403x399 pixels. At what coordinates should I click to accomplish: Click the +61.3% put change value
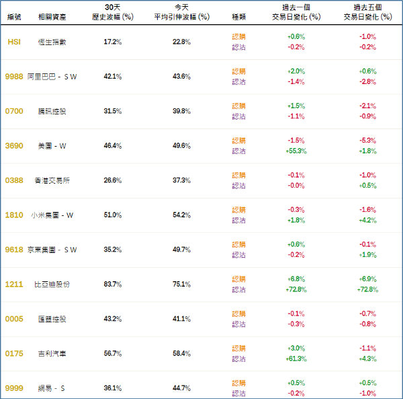click(296, 359)
